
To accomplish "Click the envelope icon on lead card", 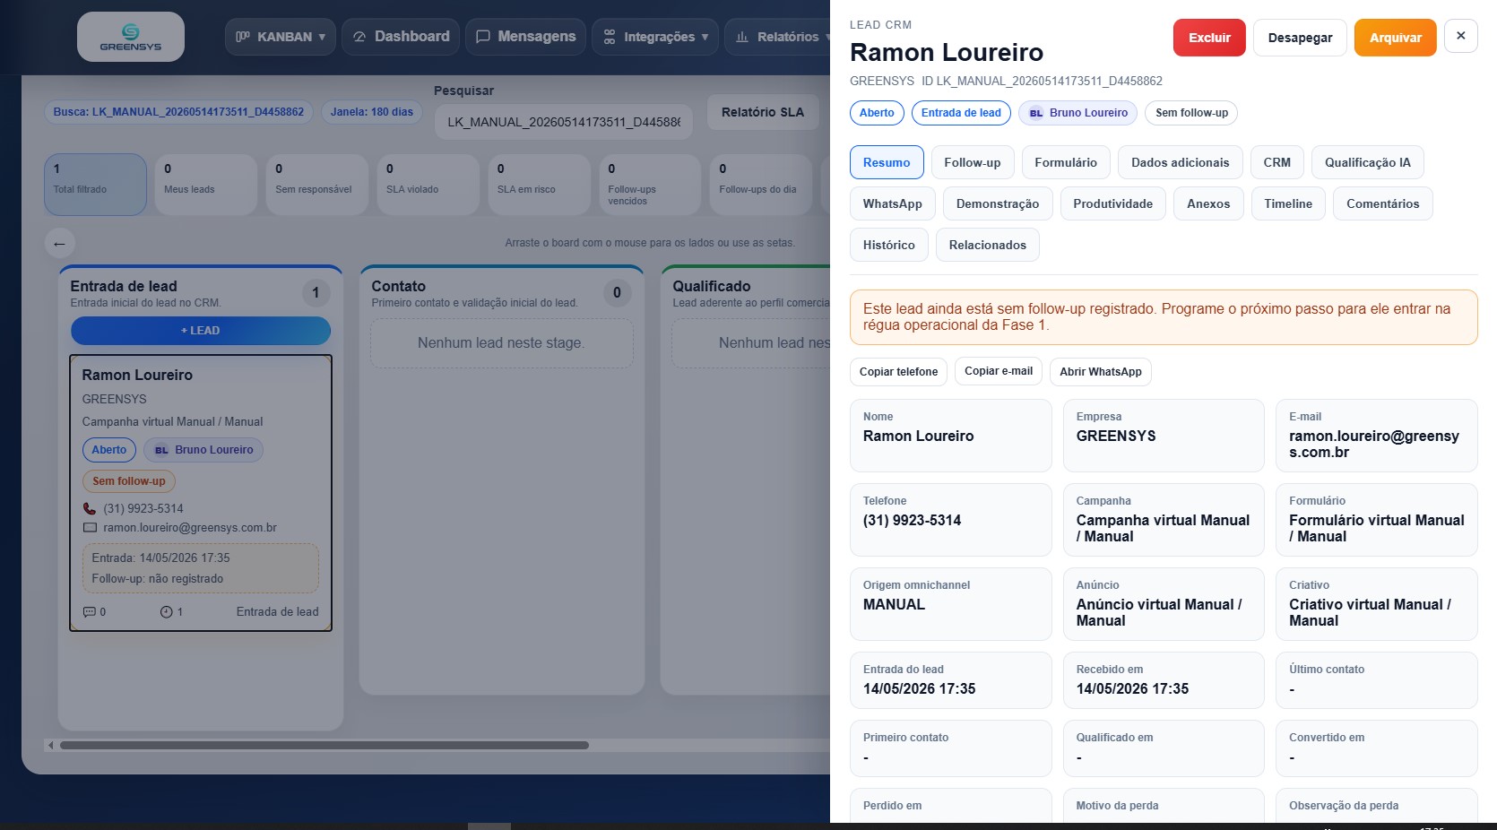I will (90, 528).
